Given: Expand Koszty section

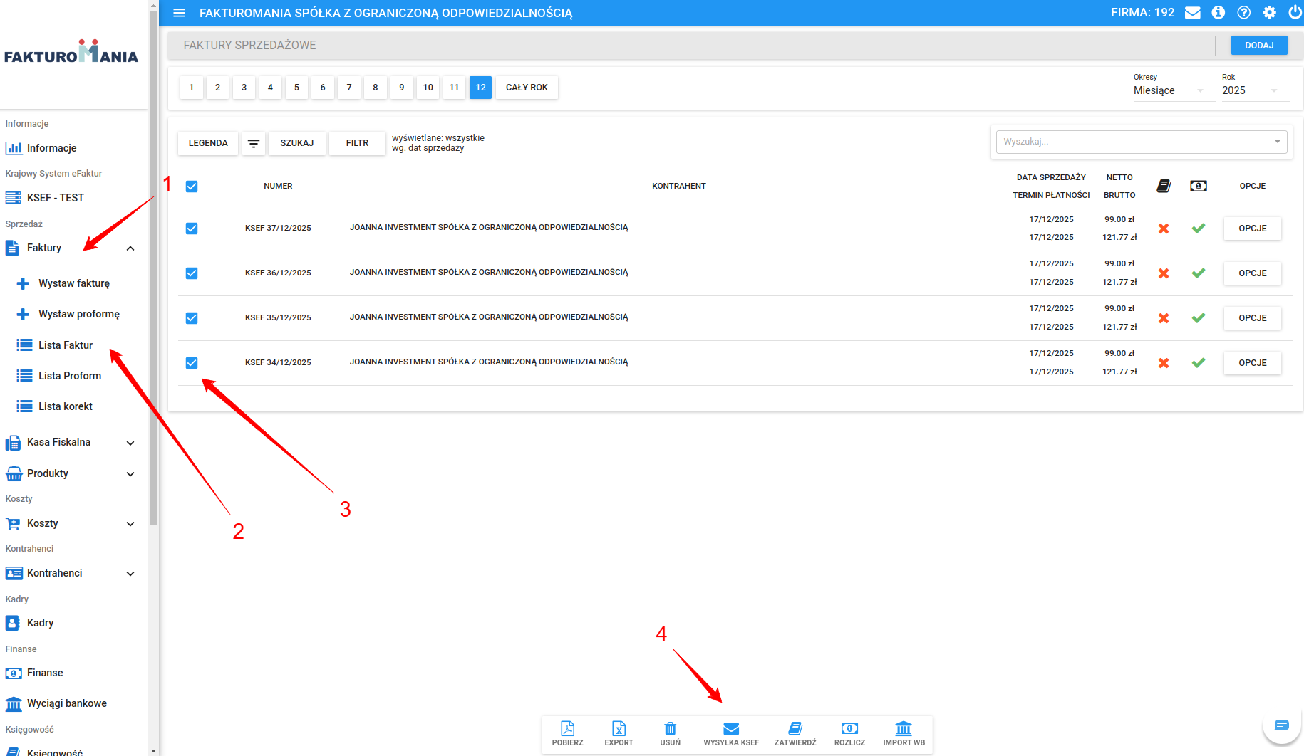Looking at the screenshot, I should point(130,524).
